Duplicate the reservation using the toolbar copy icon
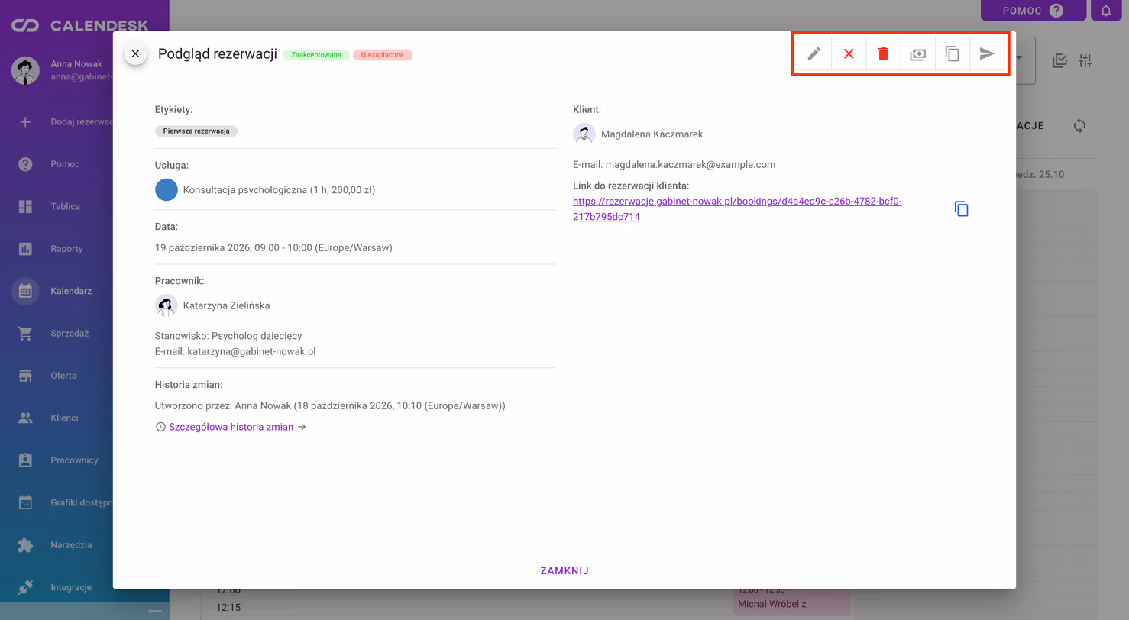 pyautogui.click(x=953, y=54)
